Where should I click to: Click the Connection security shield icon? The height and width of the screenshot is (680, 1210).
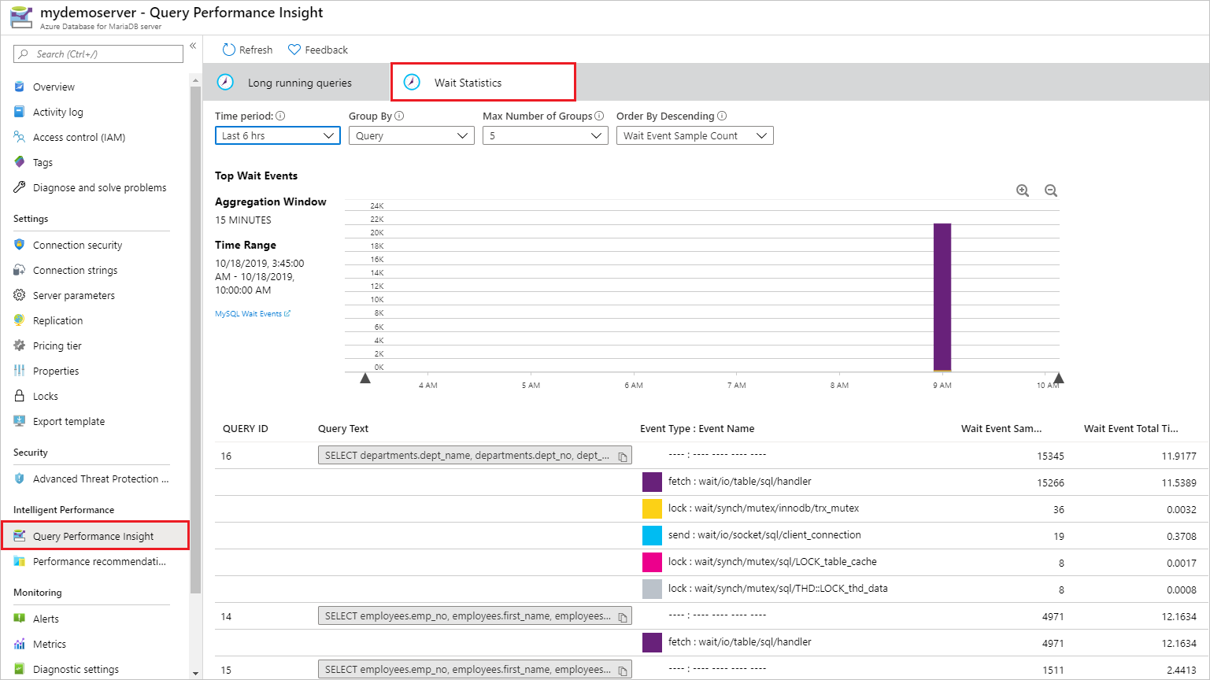tap(20, 245)
